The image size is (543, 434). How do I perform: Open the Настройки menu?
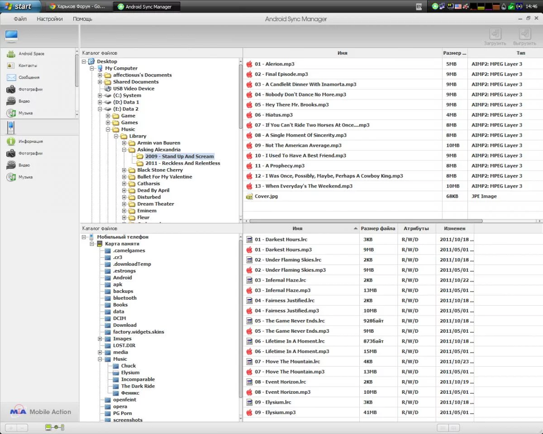pos(50,19)
